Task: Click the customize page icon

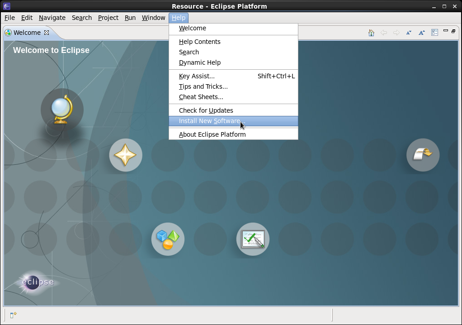Action: coord(434,33)
